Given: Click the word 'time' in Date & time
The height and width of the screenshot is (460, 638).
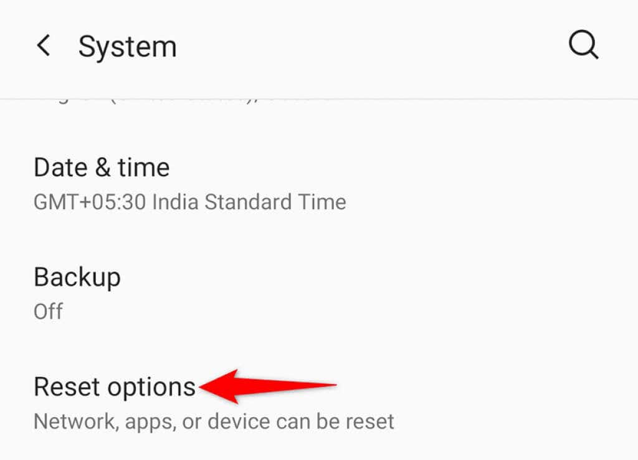Looking at the screenshot, I should (x=144, y=167).
